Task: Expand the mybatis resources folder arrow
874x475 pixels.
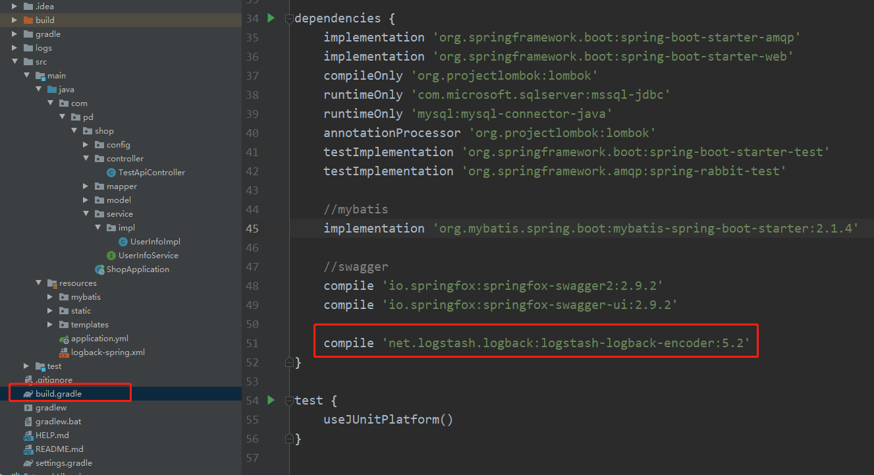Action: [x=50, y=296]
